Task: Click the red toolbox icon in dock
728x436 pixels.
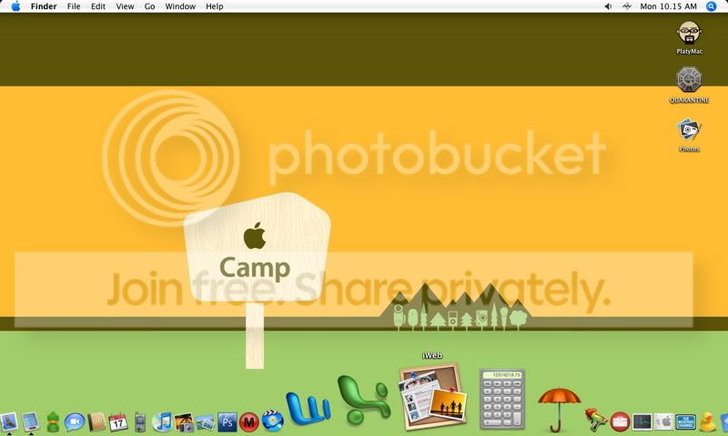Action: (620, 422)
